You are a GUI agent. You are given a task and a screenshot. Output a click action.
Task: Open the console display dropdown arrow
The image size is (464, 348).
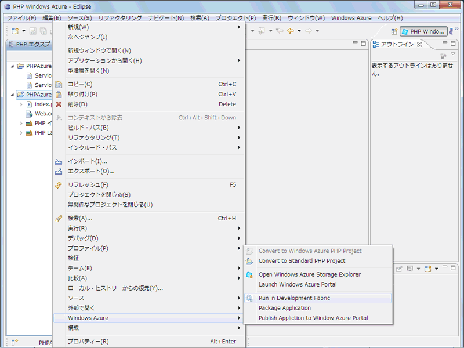(x=418, y=269)
